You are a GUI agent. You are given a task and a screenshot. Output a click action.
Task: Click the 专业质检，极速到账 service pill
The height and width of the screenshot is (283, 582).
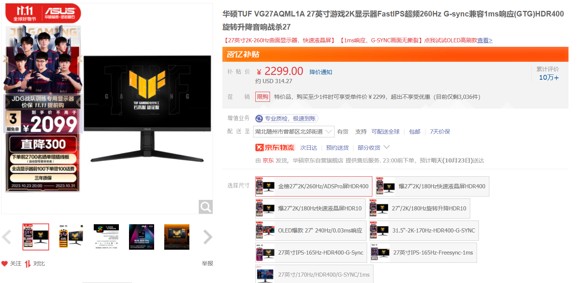287,119
